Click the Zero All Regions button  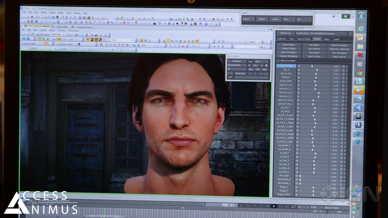pyautogui.click(x=339, y=53)
